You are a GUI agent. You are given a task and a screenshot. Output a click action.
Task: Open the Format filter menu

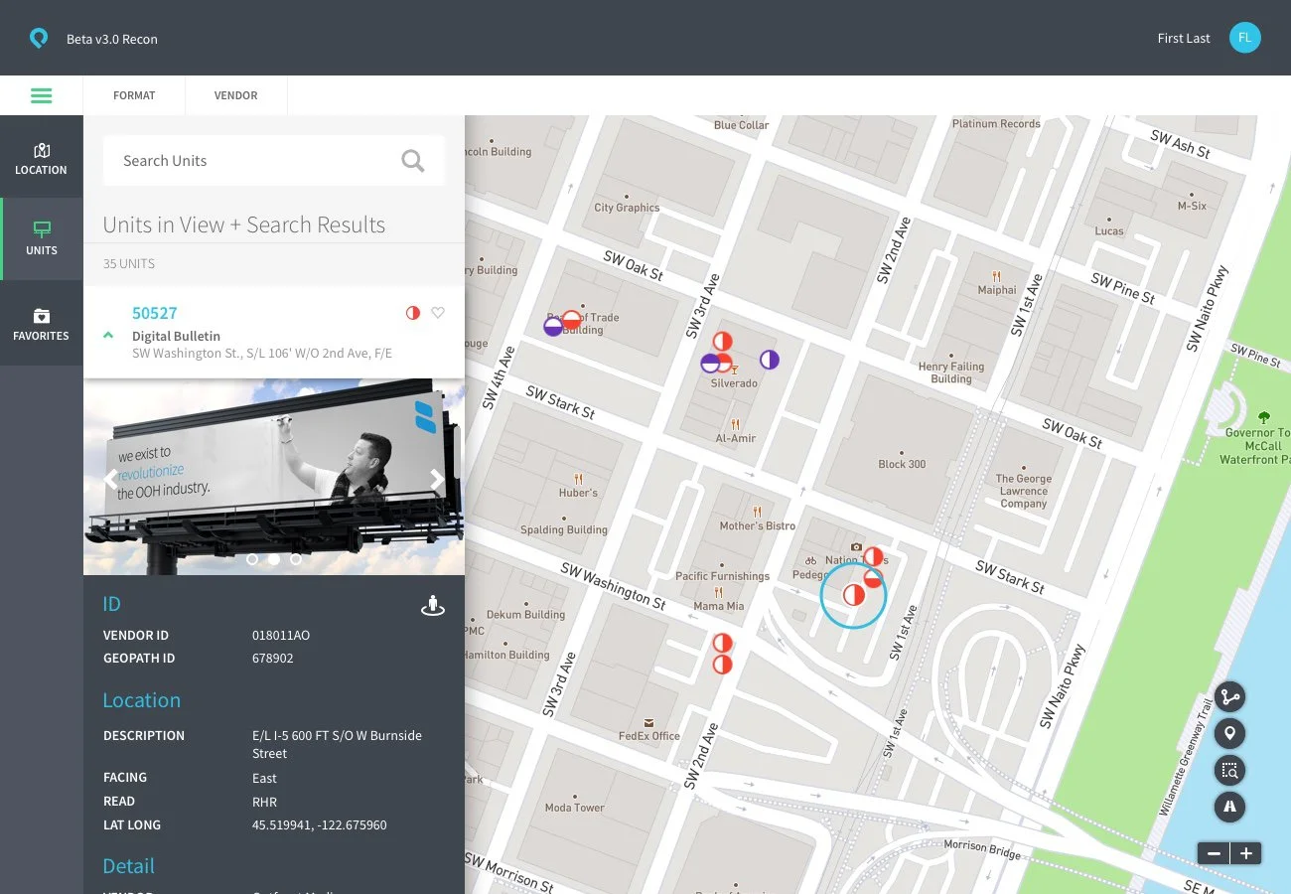pos(134,95)
